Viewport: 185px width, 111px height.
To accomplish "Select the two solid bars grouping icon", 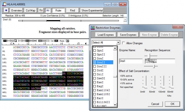I will coord(35,41).
